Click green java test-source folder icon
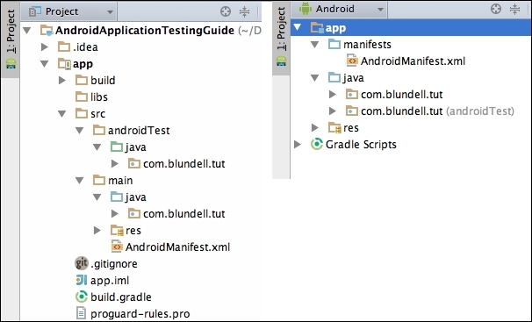Viewport: 532px width, 322px height. (x=117, y=147)
